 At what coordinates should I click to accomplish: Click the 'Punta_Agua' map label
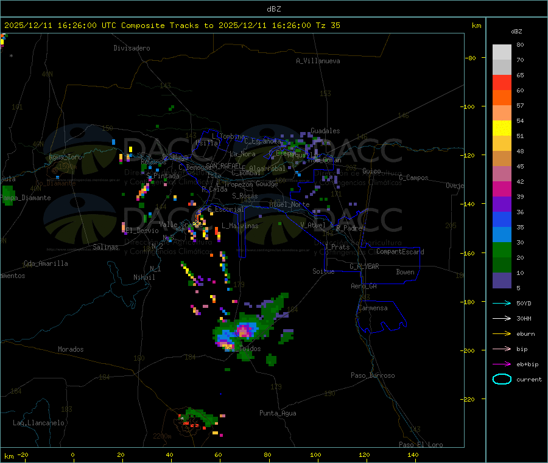(278, 414)
